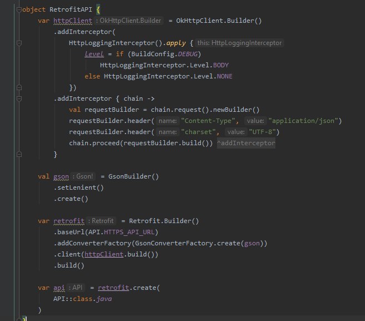
Task: Click fold end marker beside the lone '}' line
Action: tap(19, 154)
